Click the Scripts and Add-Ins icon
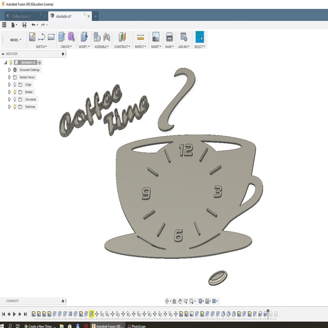 pos(184,37)
